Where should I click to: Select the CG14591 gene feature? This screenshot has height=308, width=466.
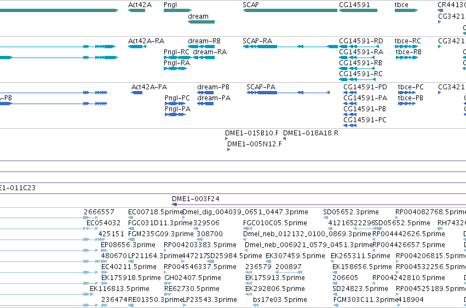pos(358,10)
